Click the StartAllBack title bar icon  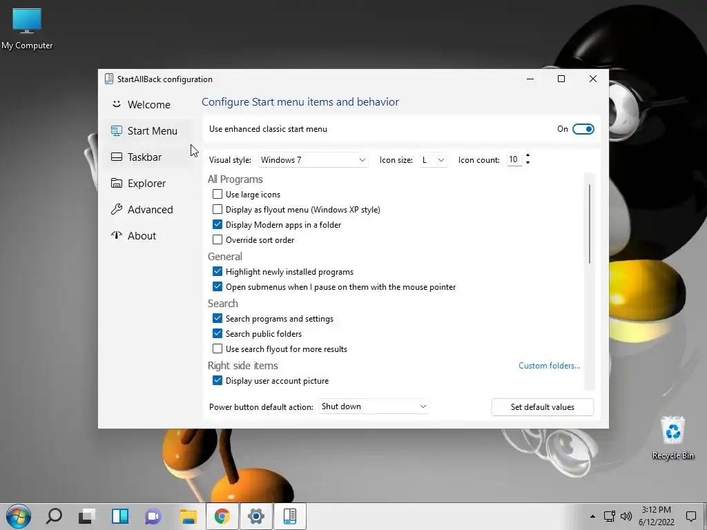click(108, 79)
